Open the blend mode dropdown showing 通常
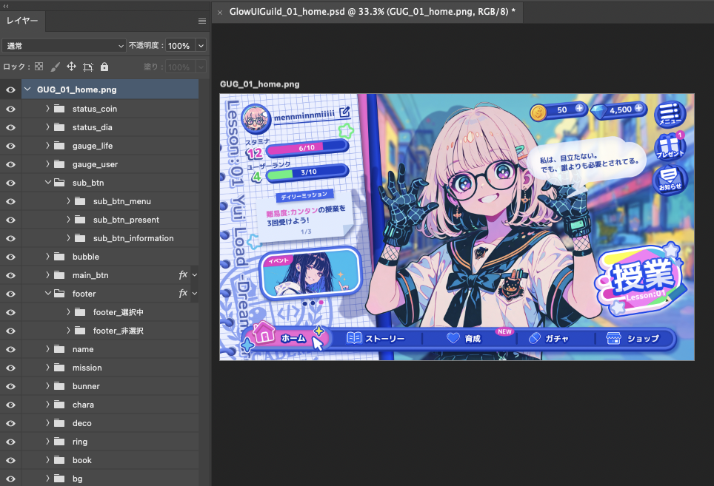The width and height of the screenshot is (714, 486). pos(64,46)
